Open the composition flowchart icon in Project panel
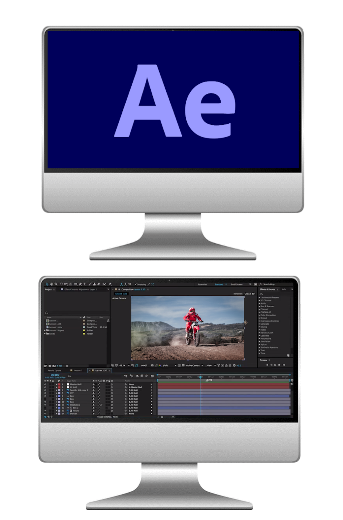This screenshot has height=520, width=343. [x=108, y=321]
